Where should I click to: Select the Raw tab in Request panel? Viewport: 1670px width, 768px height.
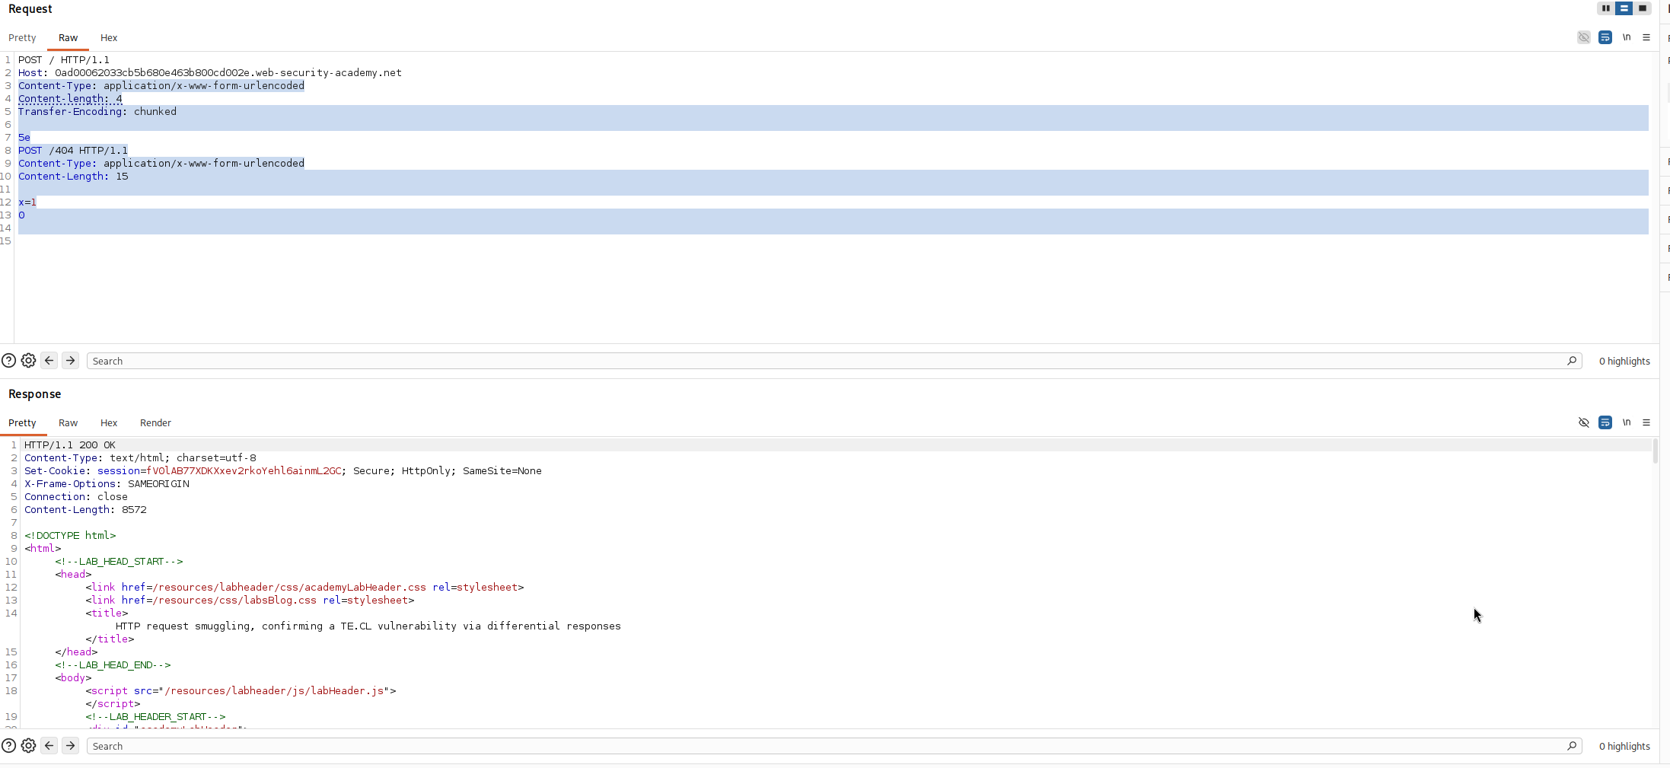click(x=68, y=38)
